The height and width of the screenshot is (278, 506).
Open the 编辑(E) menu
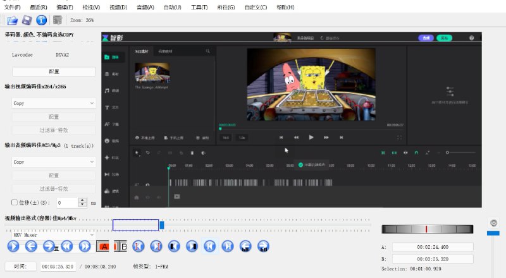[x=65, y=7]
